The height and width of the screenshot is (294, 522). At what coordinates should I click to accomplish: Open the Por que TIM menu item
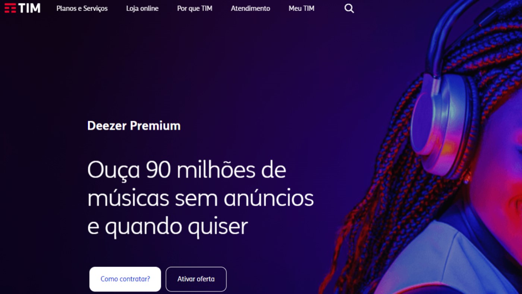195,8
